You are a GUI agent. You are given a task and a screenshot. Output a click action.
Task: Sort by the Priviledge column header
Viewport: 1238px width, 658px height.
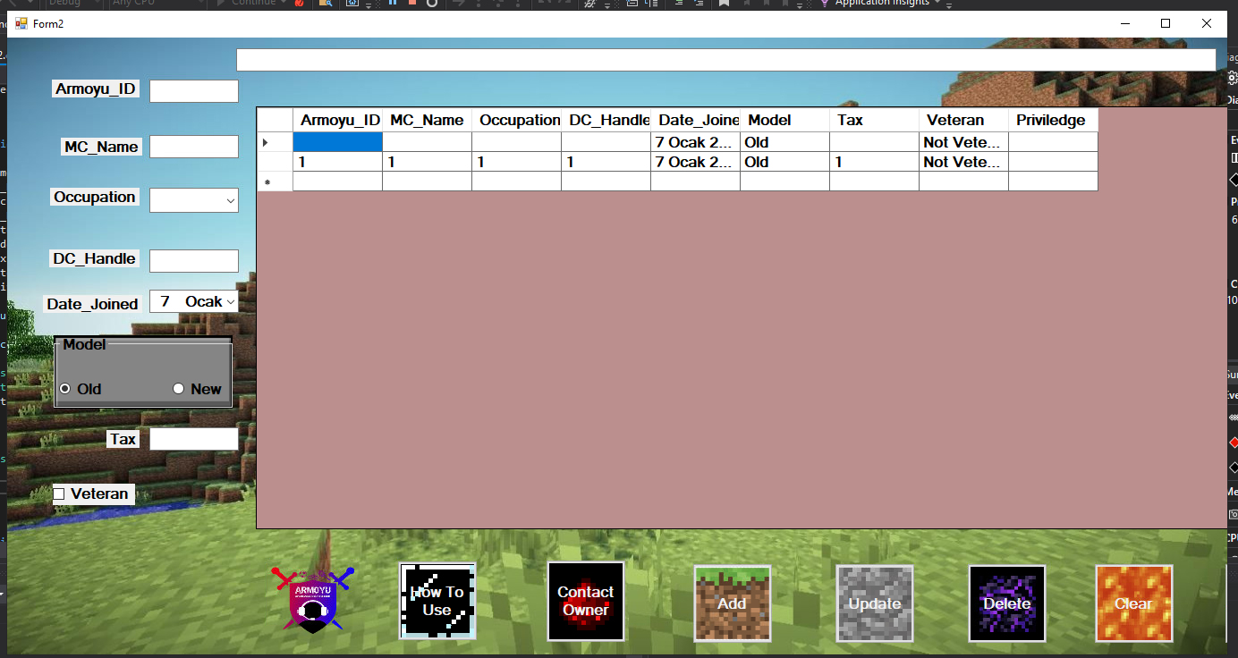point(1054,121)
